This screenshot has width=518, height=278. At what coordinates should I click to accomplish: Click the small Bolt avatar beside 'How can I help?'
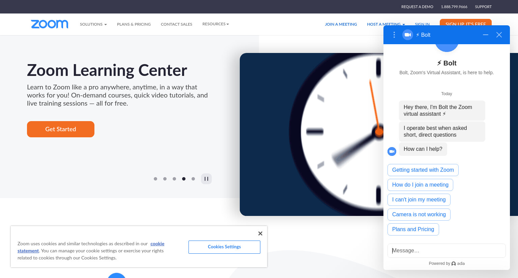pyautogui.click(x=392, y=151)
